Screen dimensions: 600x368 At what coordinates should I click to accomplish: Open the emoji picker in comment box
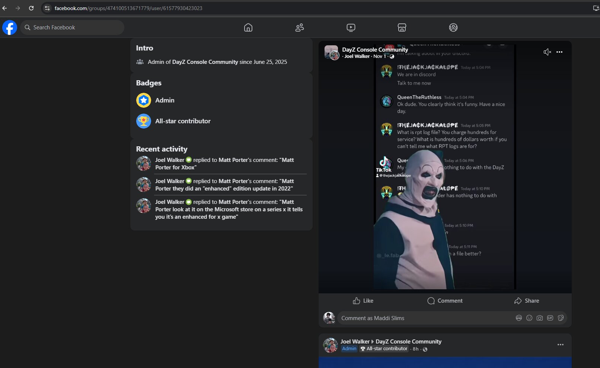(529, 318)
